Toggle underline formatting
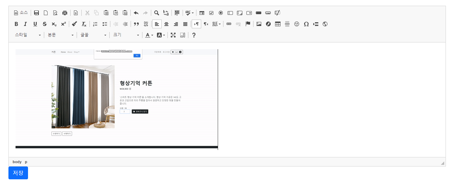This screenshot has width=454, height=182. (35, 24)
